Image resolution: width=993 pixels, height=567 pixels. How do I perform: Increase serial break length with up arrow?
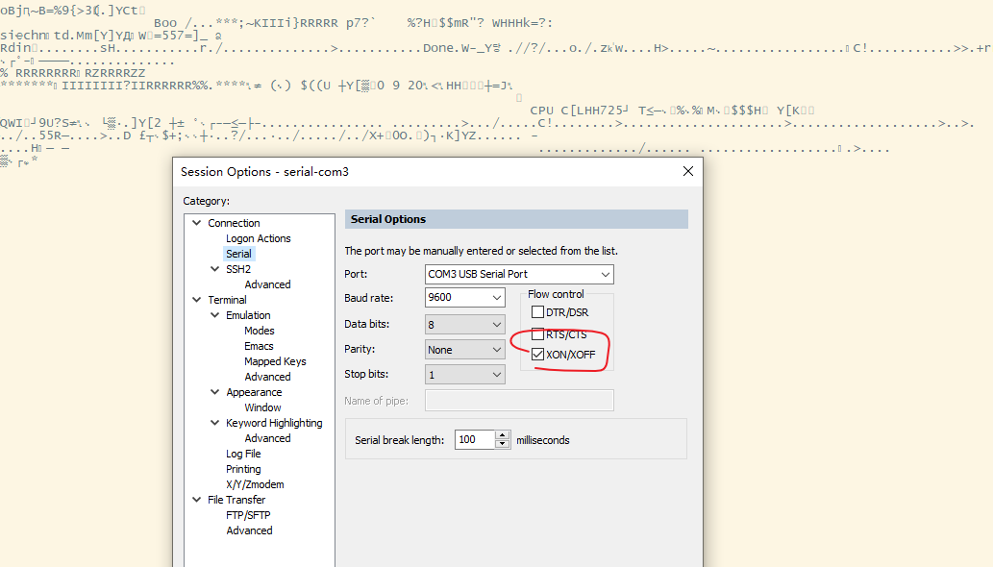503,435
